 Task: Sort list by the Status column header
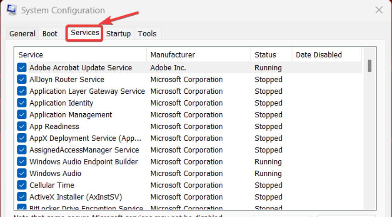point(271,55)
